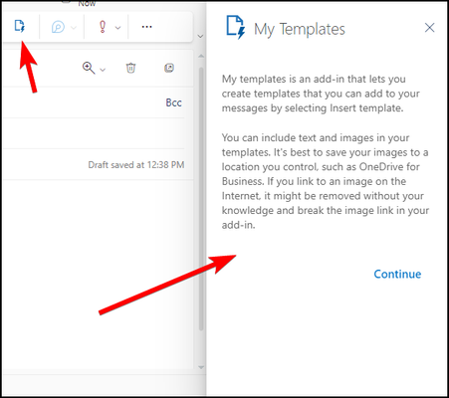Click inside the empty message body
Viewport: 449px width, 398px height.
click(x=98, y=274)
